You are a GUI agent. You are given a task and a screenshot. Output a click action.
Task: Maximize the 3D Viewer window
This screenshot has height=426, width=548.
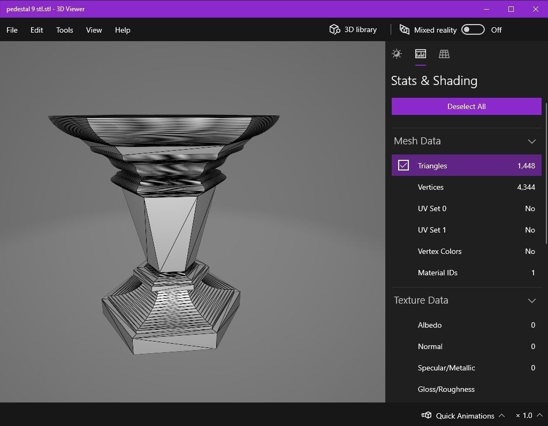[511, 9]
